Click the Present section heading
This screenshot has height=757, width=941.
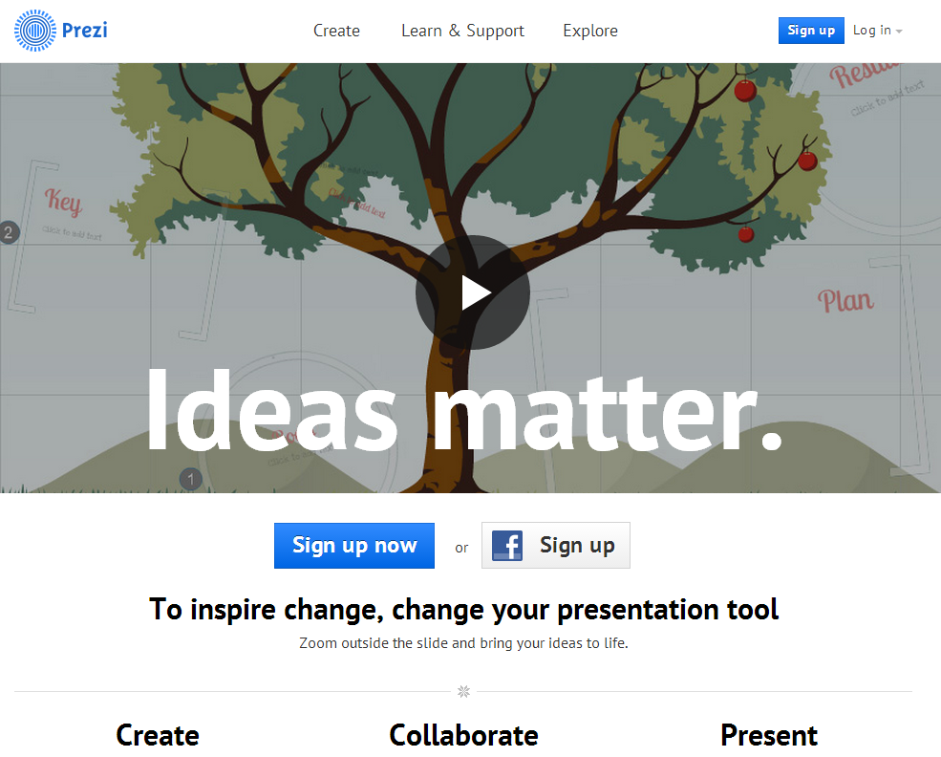(769, 735)
